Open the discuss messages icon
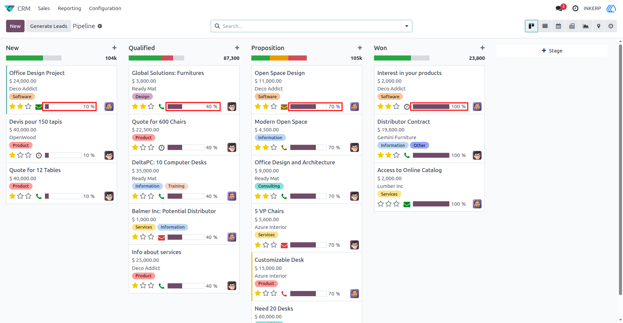 coord(559,8)
